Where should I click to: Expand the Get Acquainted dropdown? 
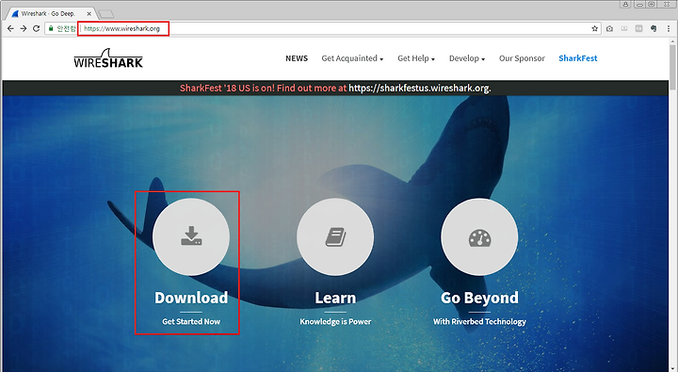coord(352,58)
